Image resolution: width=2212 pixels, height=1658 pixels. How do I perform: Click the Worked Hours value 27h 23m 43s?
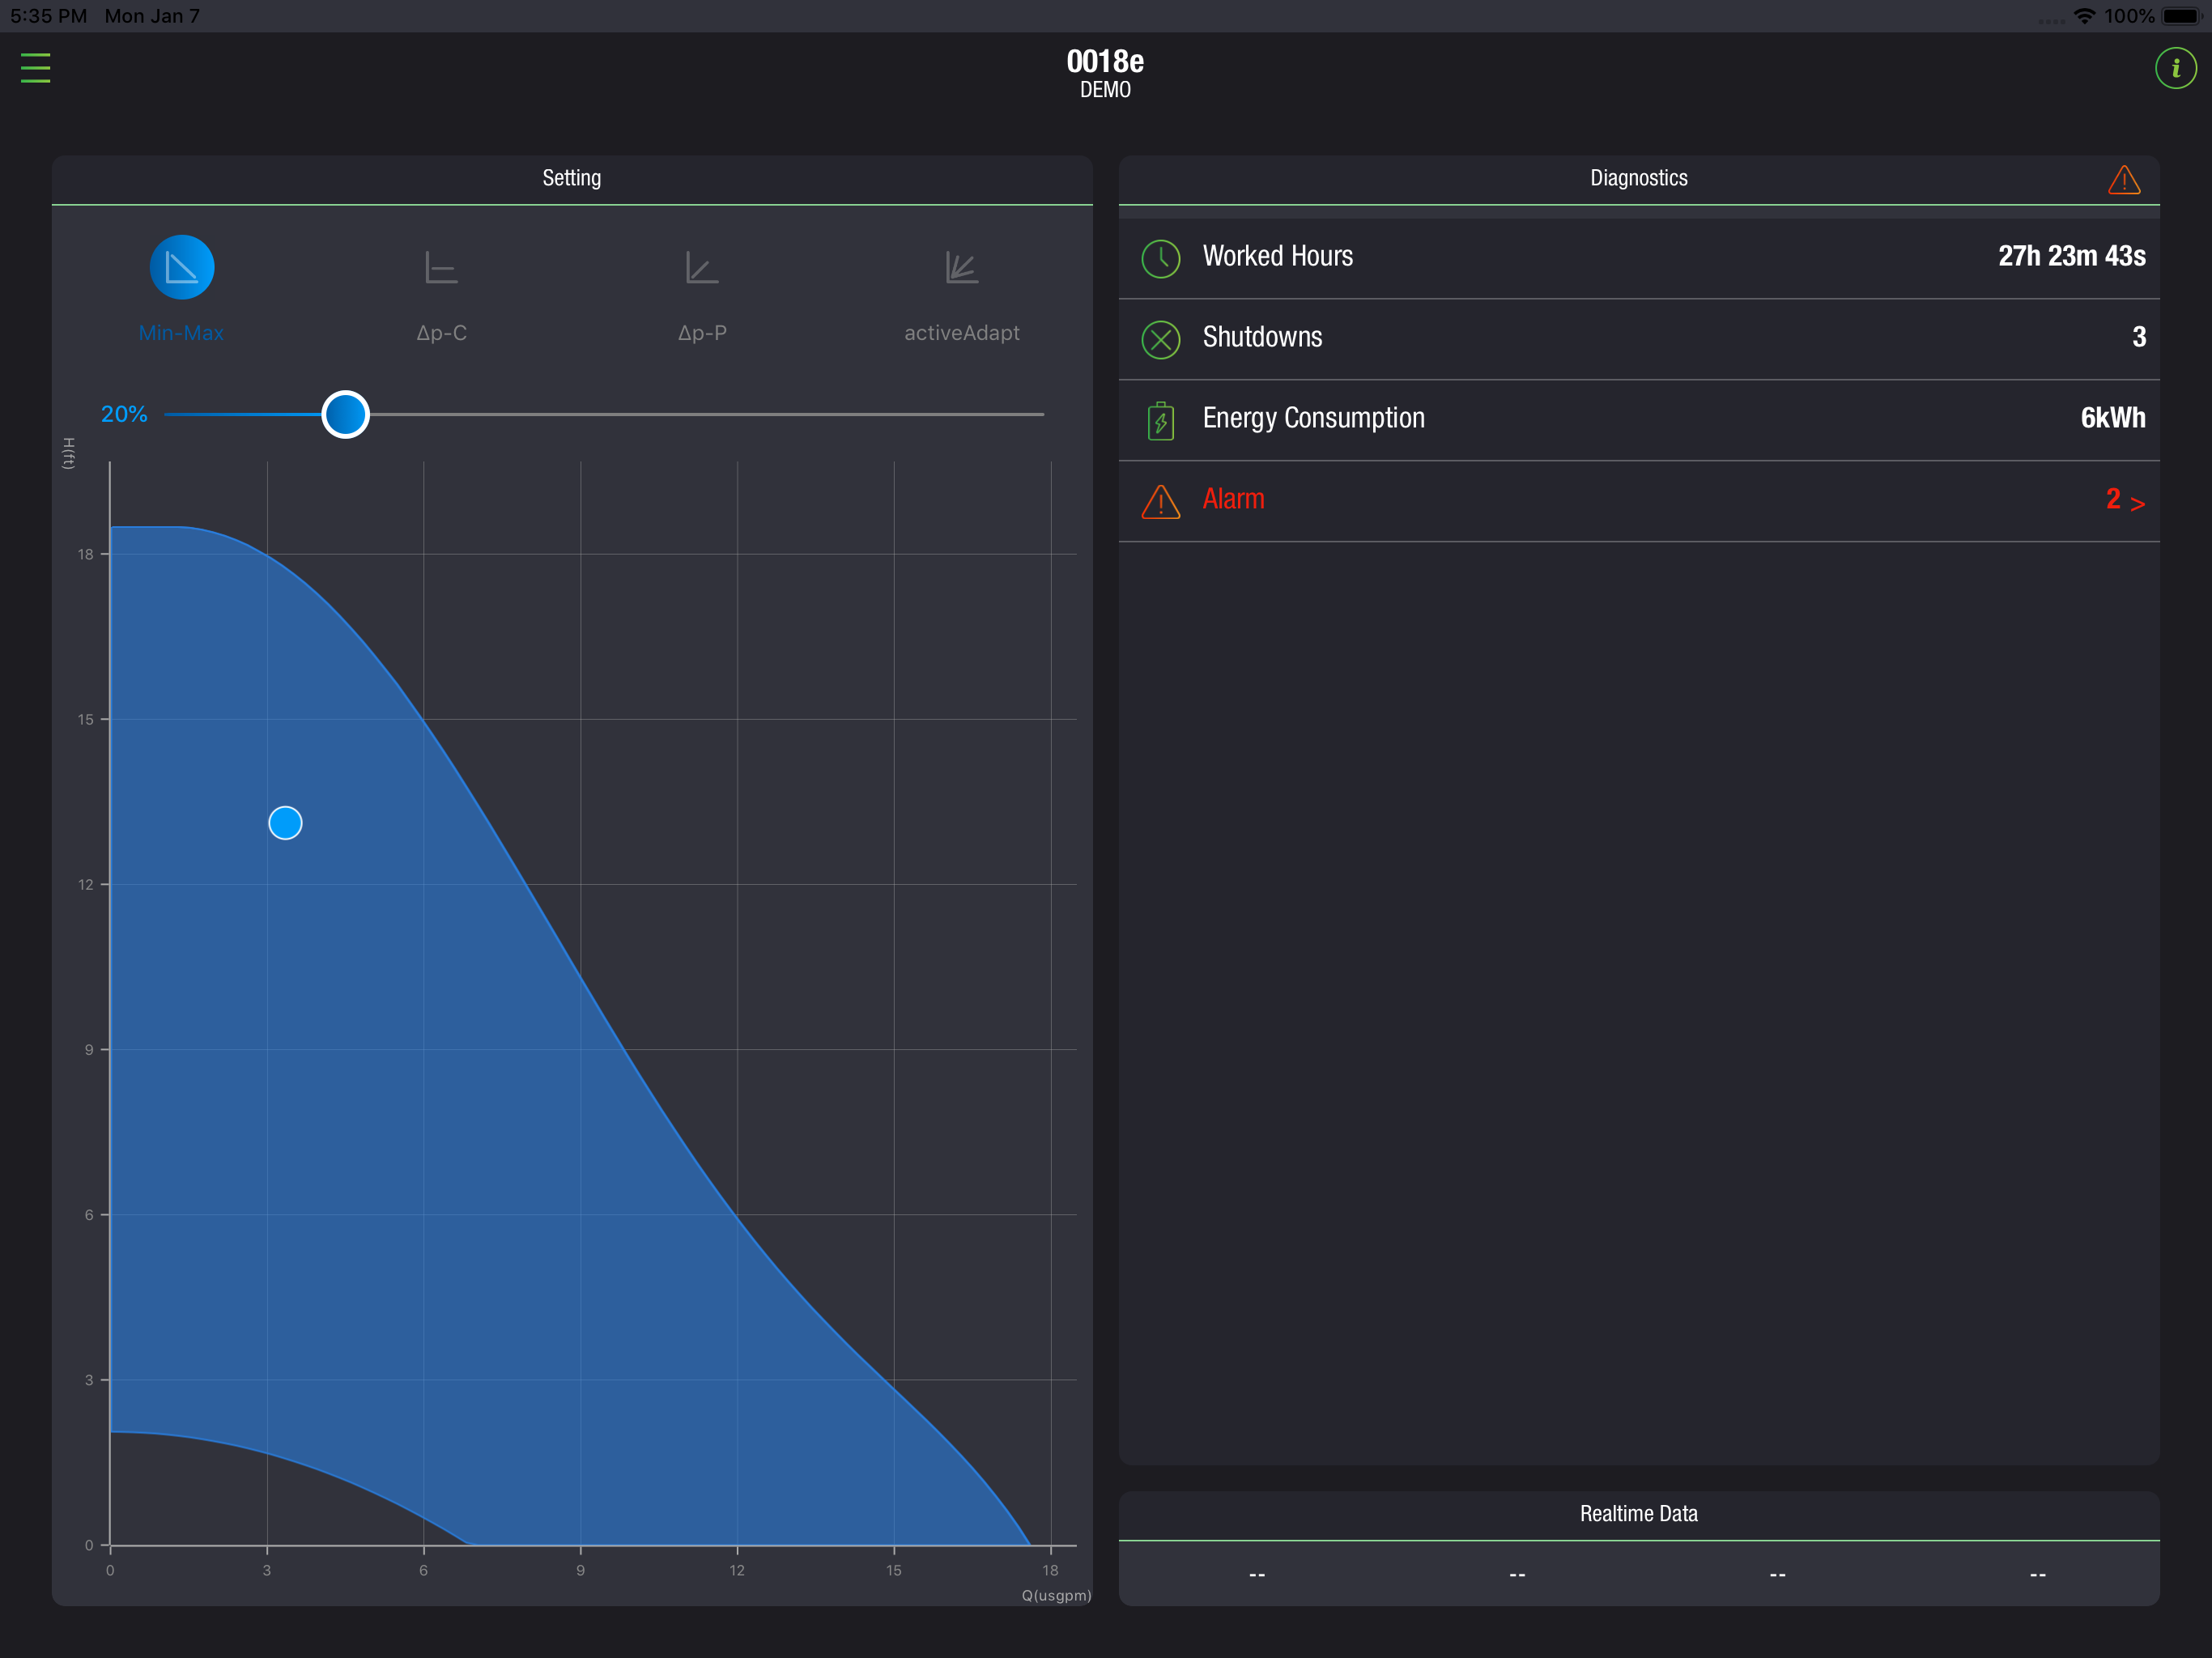pos(2071,256)
